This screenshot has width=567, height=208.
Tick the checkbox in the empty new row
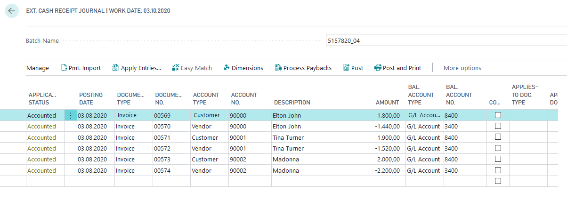(x=498, y=181)
